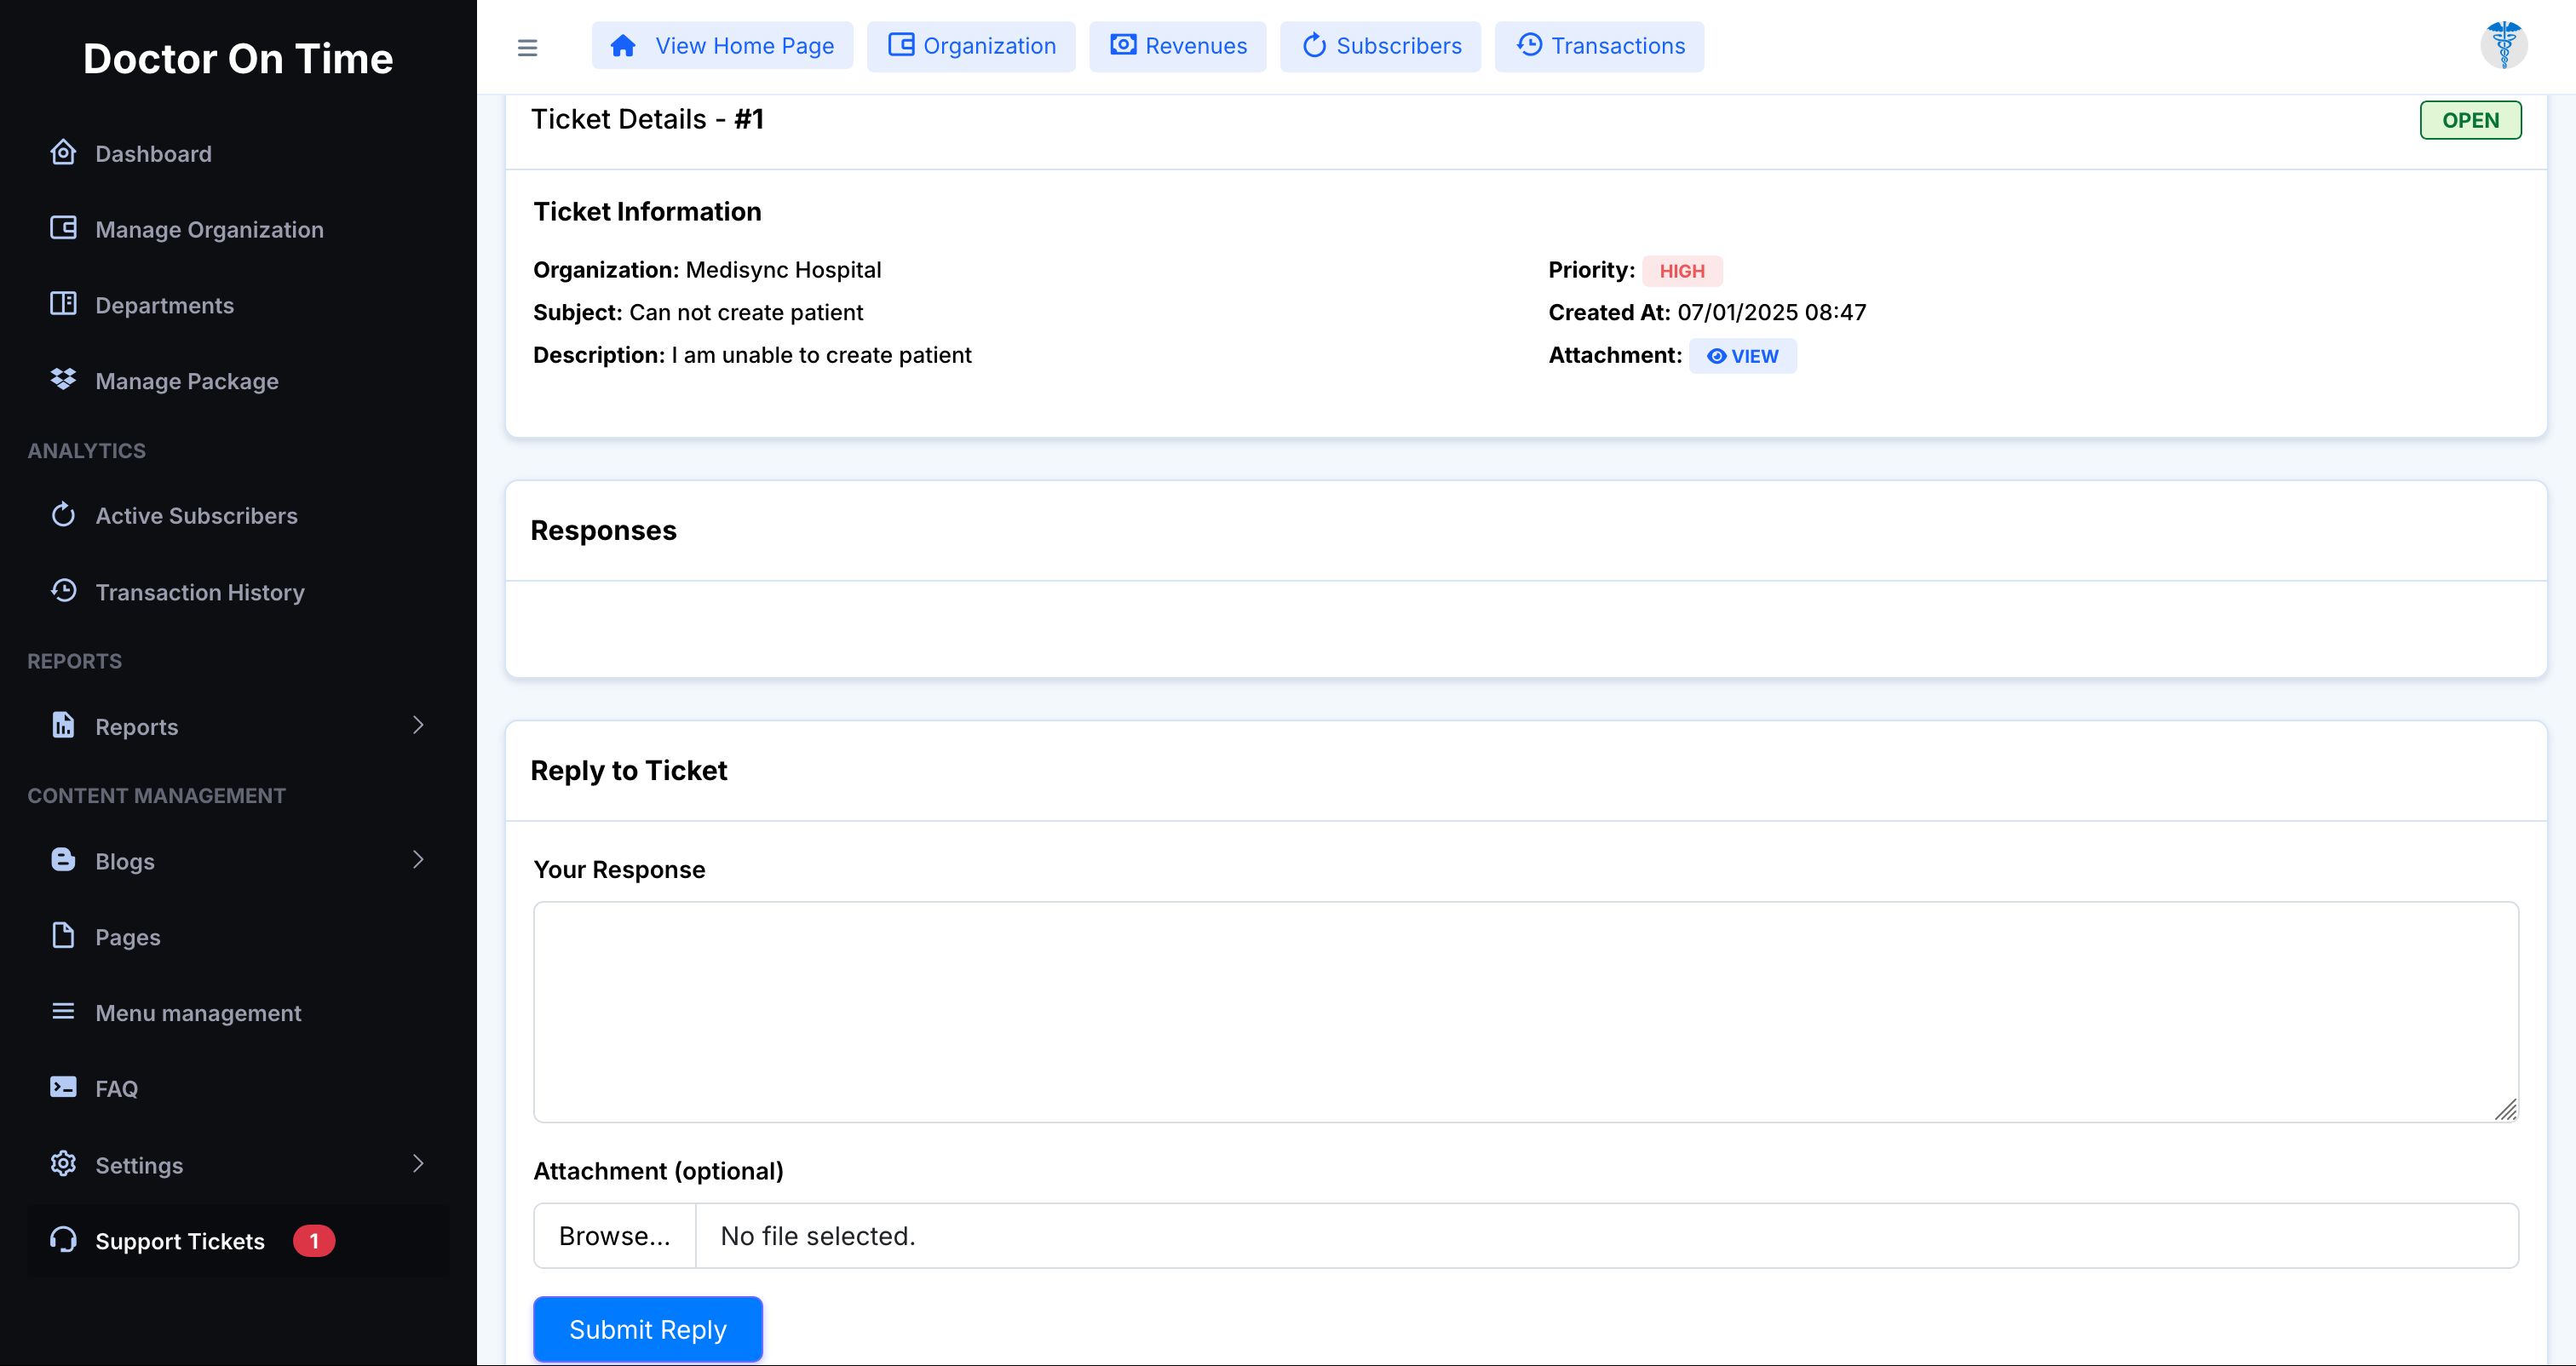Click the Transaction History clock icon
The height and width of the screenshot is (1366, 2576).
(63, 591)
